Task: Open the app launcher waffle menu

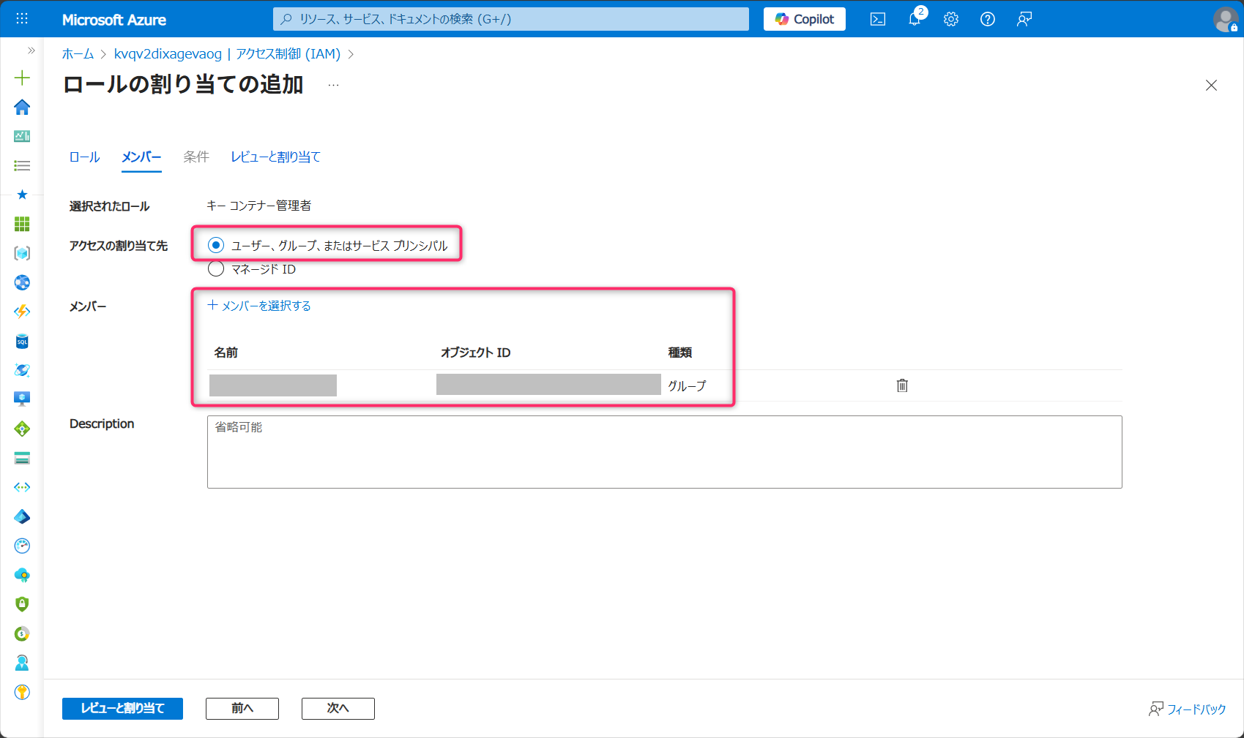Action: (x=22, y=19)
